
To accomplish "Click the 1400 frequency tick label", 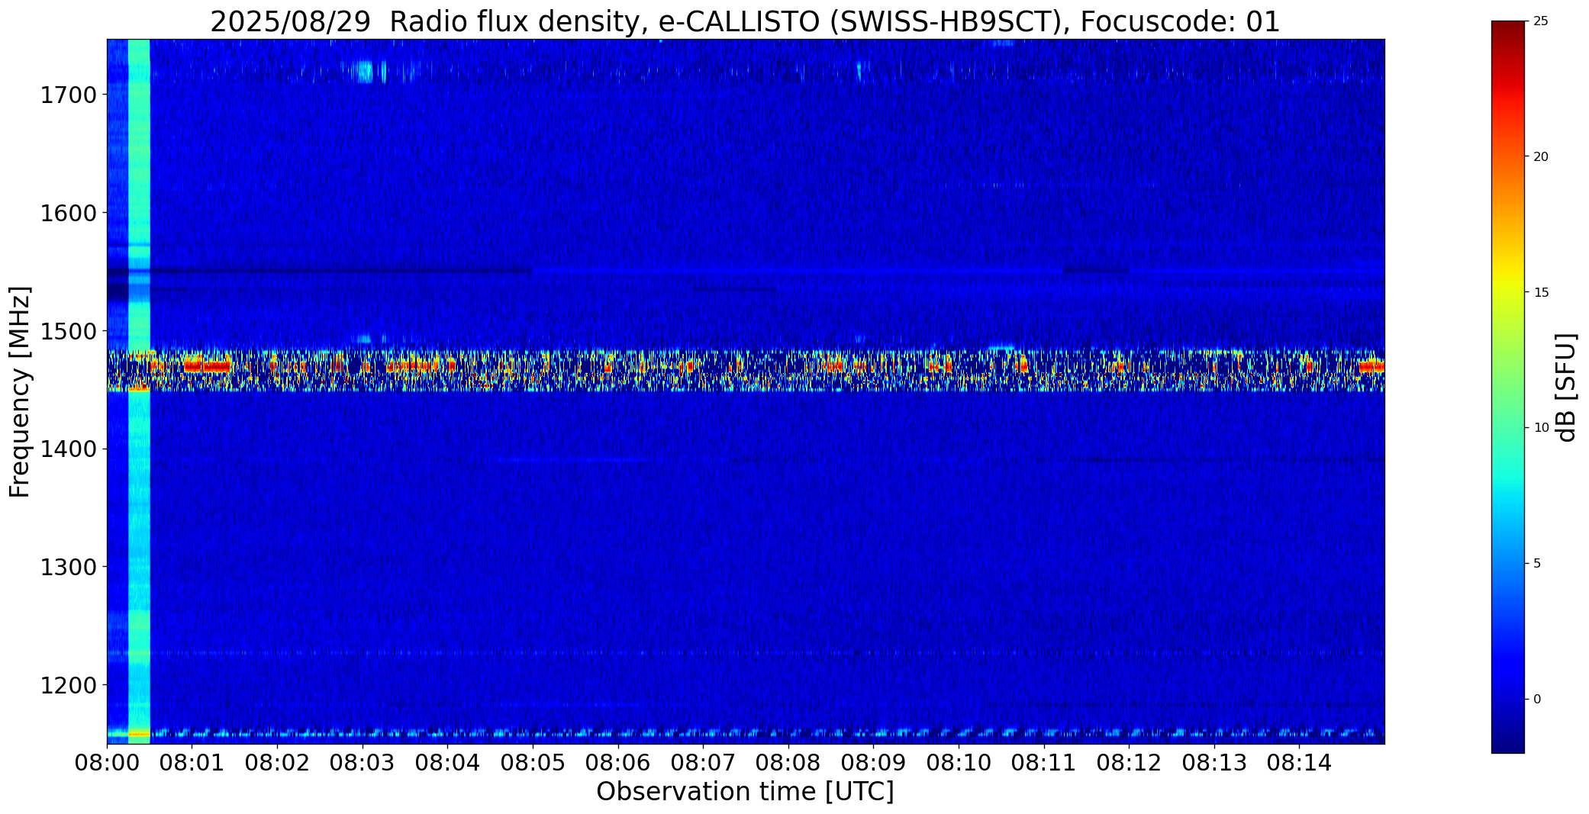I will click(x=68, y=449).
